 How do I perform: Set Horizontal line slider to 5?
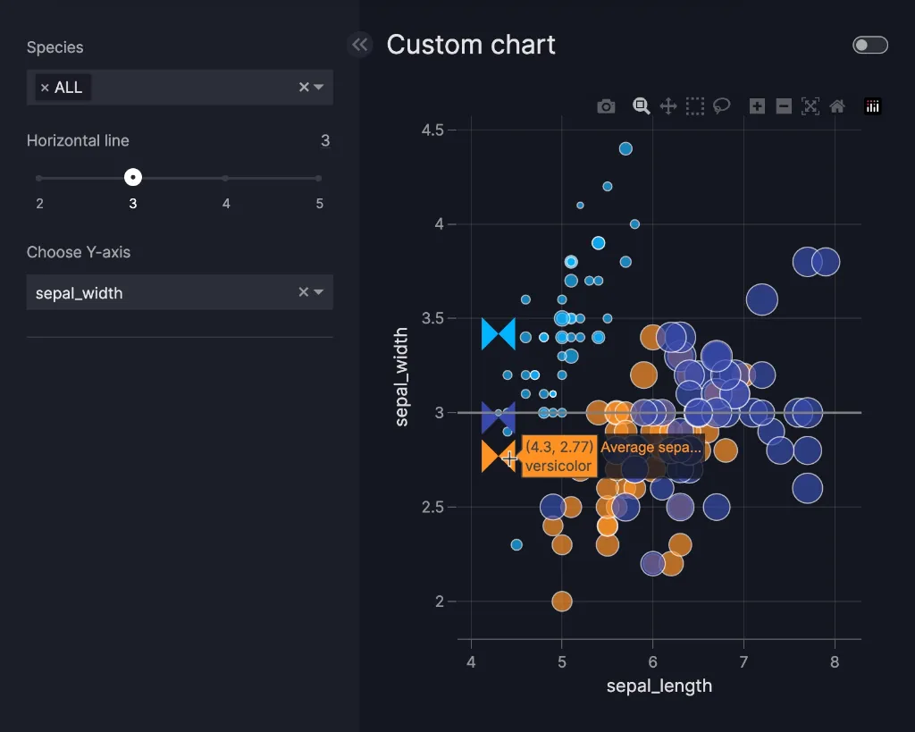(x=319, y=178)
